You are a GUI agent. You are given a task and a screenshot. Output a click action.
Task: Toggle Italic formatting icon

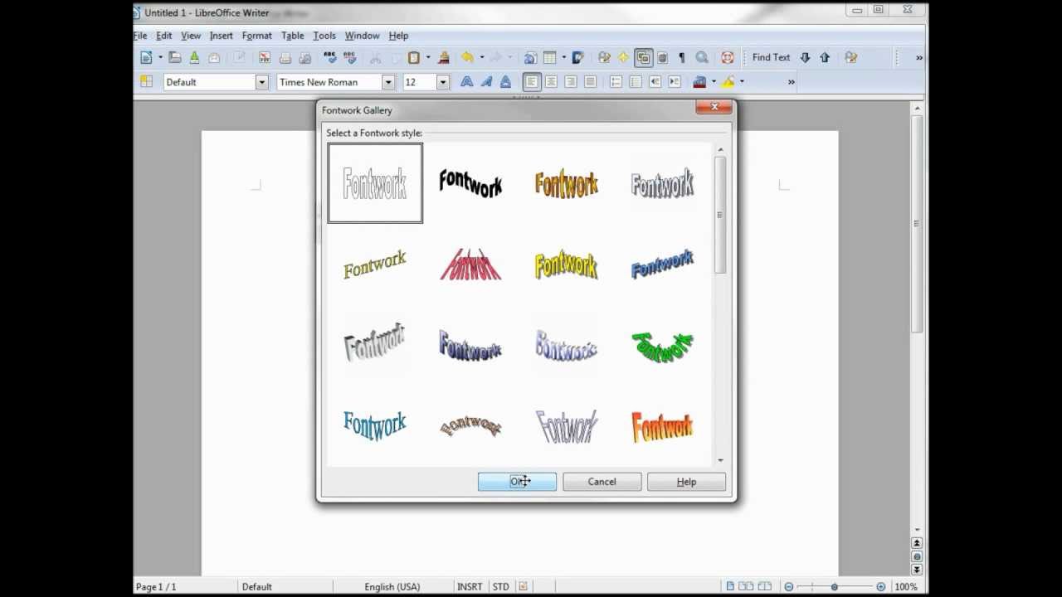click(x=486, y=81)
